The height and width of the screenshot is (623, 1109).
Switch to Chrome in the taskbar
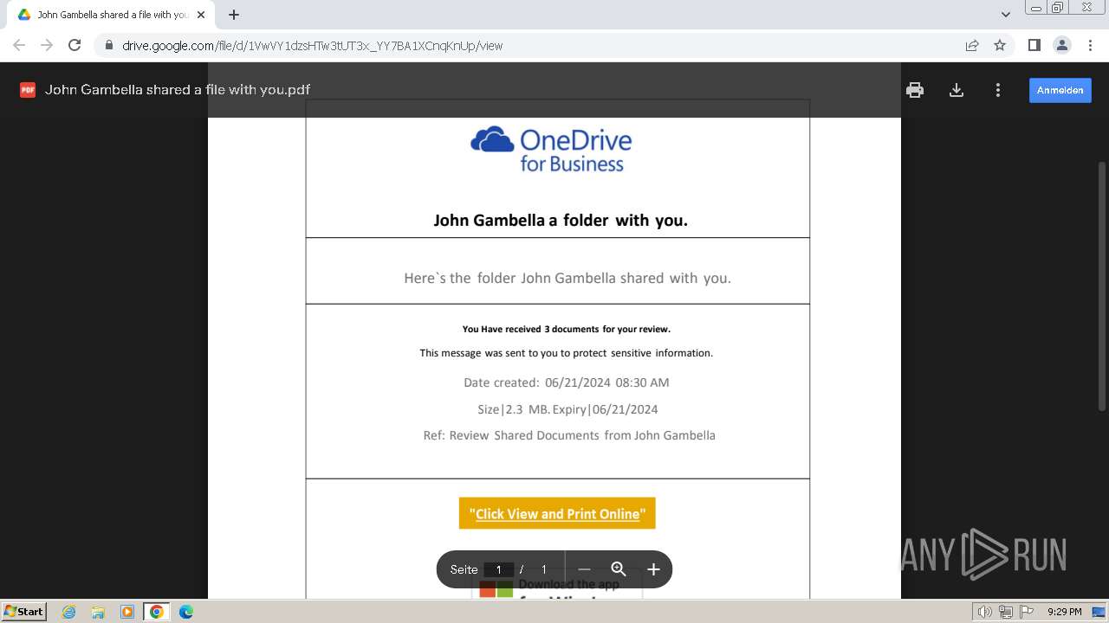pyautogui.click(x=157, y=612)
